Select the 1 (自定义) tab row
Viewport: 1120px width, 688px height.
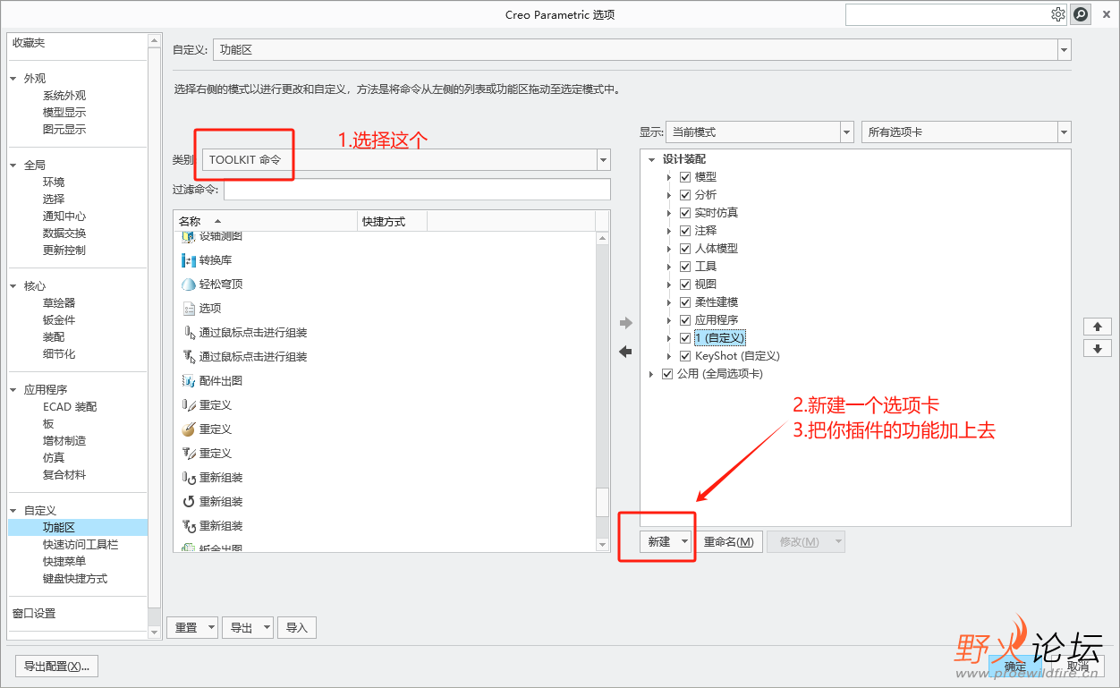[719, 338]
